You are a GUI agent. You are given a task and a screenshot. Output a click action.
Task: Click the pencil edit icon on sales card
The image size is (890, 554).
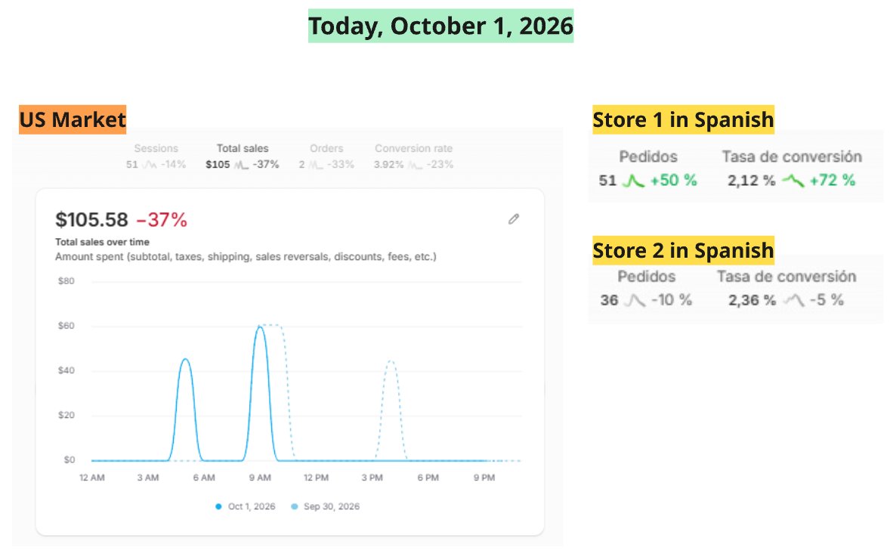514,219
